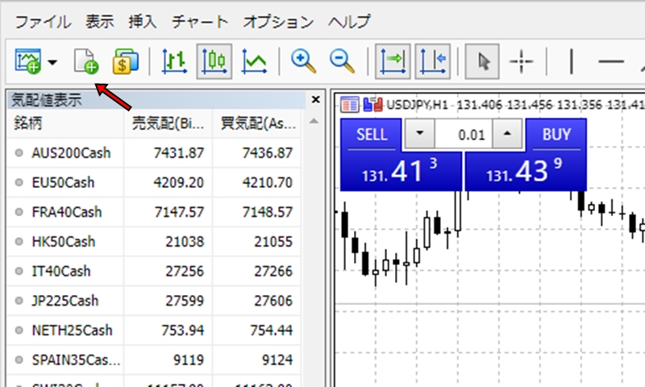Viewport: 645px width, 387px height.
Task: Click NETH25Cash bid price 753.94
Action: [x=183, y=331]
